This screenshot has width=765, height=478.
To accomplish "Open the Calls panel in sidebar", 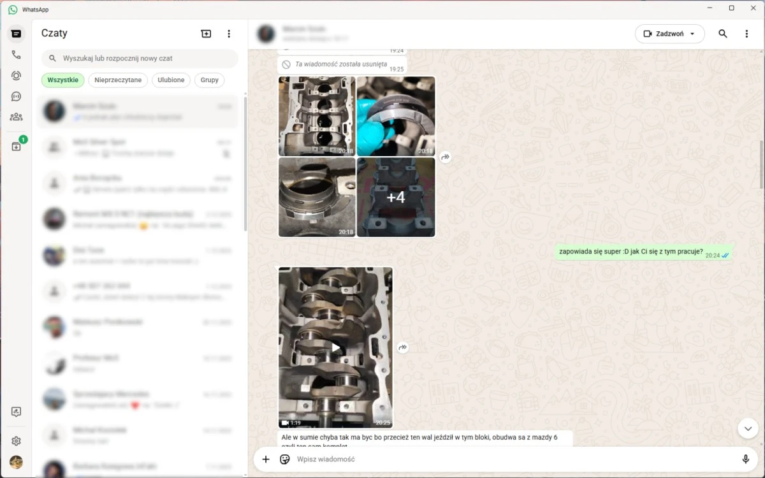I will click(16, 54).
